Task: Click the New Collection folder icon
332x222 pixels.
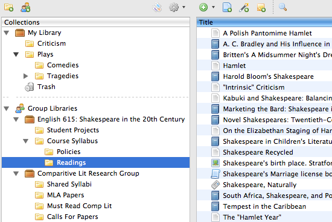Action: point(8,7)
